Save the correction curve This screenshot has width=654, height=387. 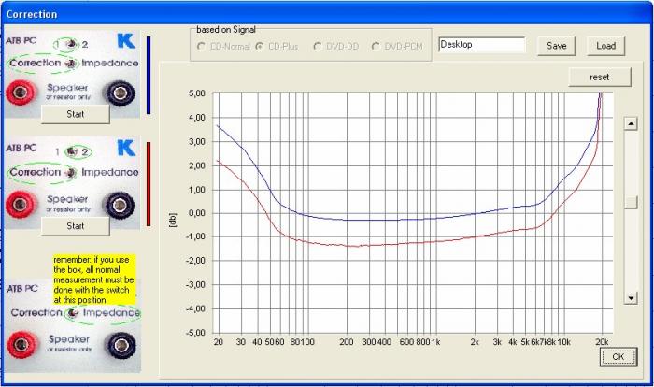pos(556,46)
